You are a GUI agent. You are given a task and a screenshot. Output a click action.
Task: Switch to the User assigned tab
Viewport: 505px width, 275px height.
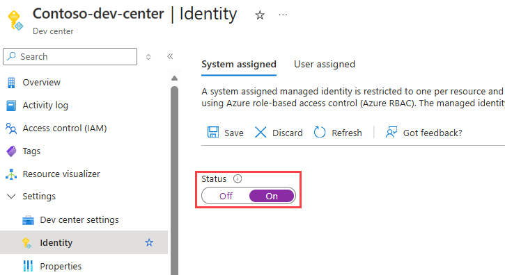(325, 65)
